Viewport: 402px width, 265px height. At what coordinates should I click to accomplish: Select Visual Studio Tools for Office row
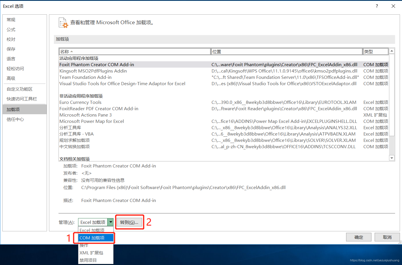[224, 83]
